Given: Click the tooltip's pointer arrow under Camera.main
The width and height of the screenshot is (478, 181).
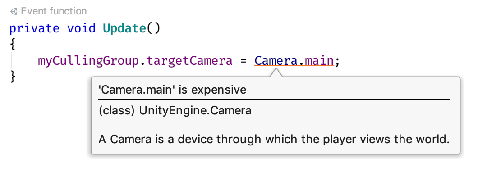Looking at the screenshot, I should pos(276,72).
